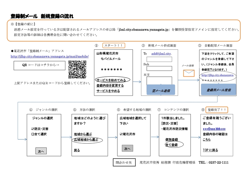This screenshot has height=177, width=250.
Task: Click 次へ button below 尾花沢市 checkbox
Action: pos(127,148)
